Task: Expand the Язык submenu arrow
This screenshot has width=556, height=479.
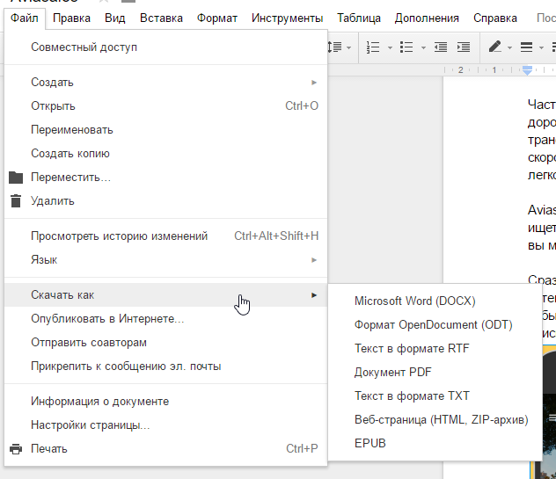Action: click(314, 260)
